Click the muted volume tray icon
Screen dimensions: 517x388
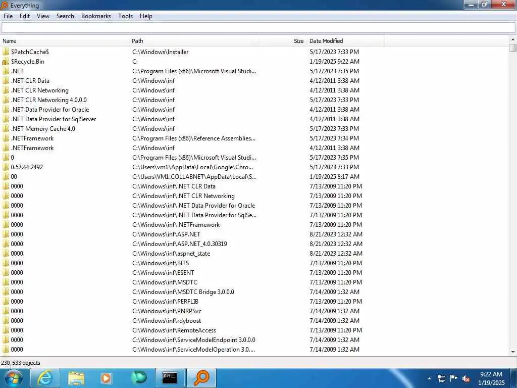click(x=466, y=378)
